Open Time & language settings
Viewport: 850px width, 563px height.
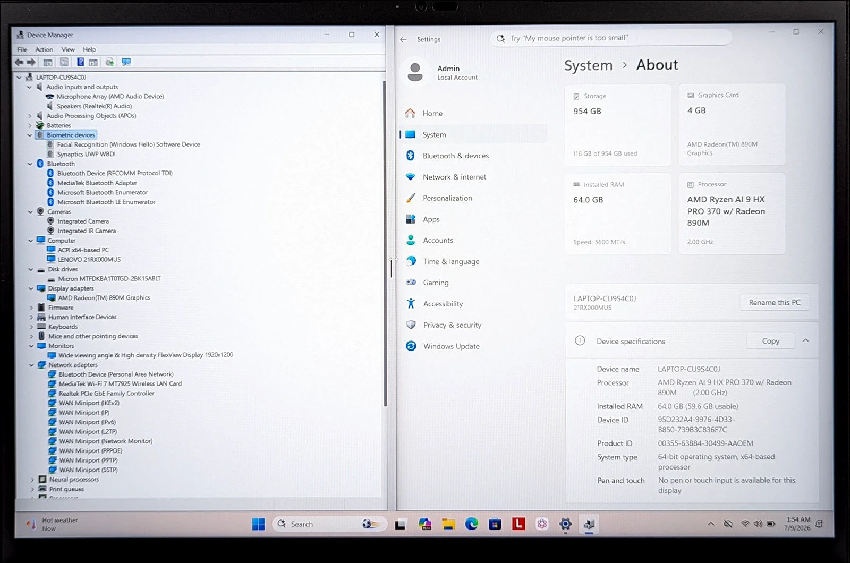coord(473,261)
